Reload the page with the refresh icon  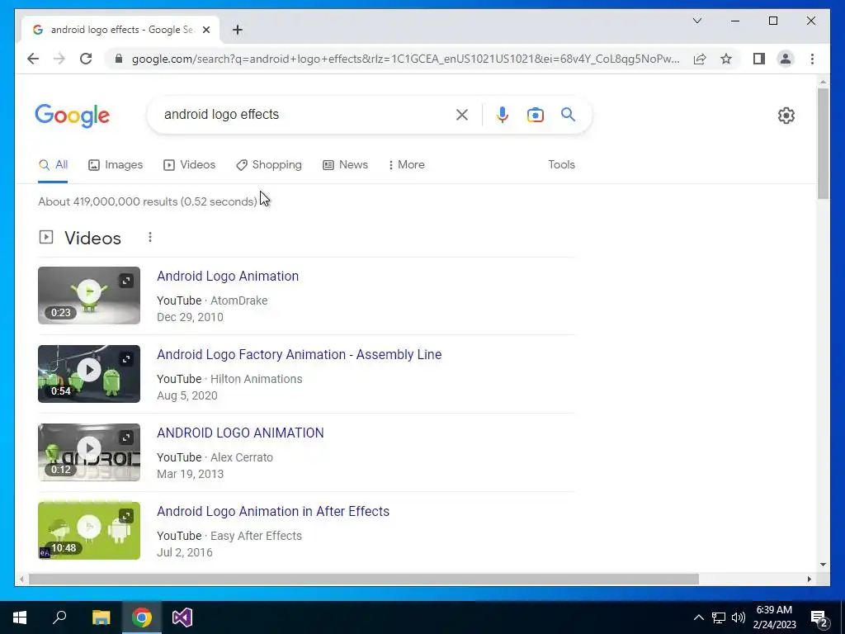[x=86, y=59]
